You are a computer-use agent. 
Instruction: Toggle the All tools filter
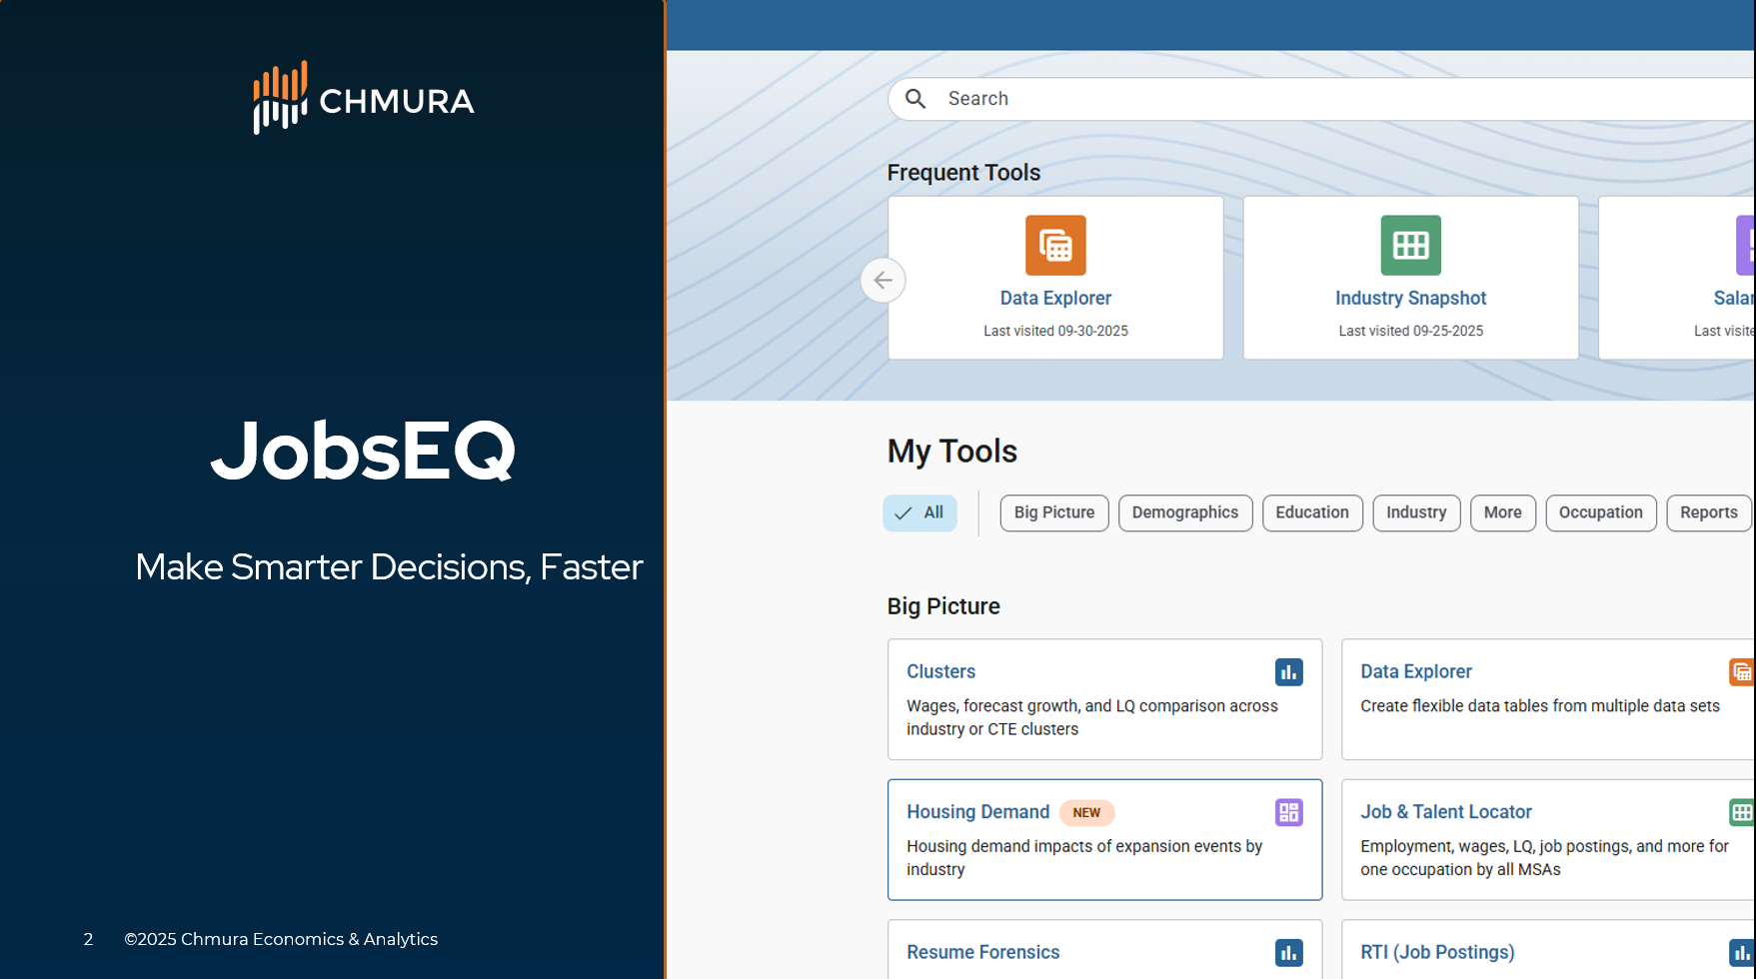tap(919, 512)
